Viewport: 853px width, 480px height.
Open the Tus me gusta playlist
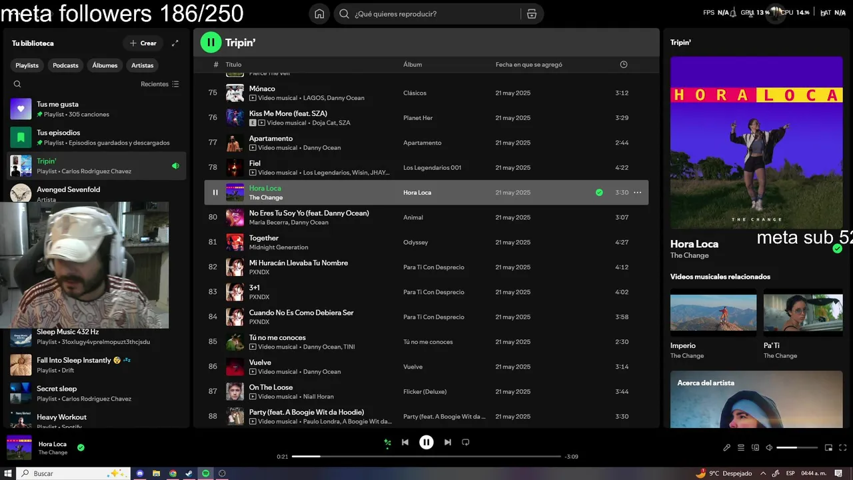click(97, 109)
